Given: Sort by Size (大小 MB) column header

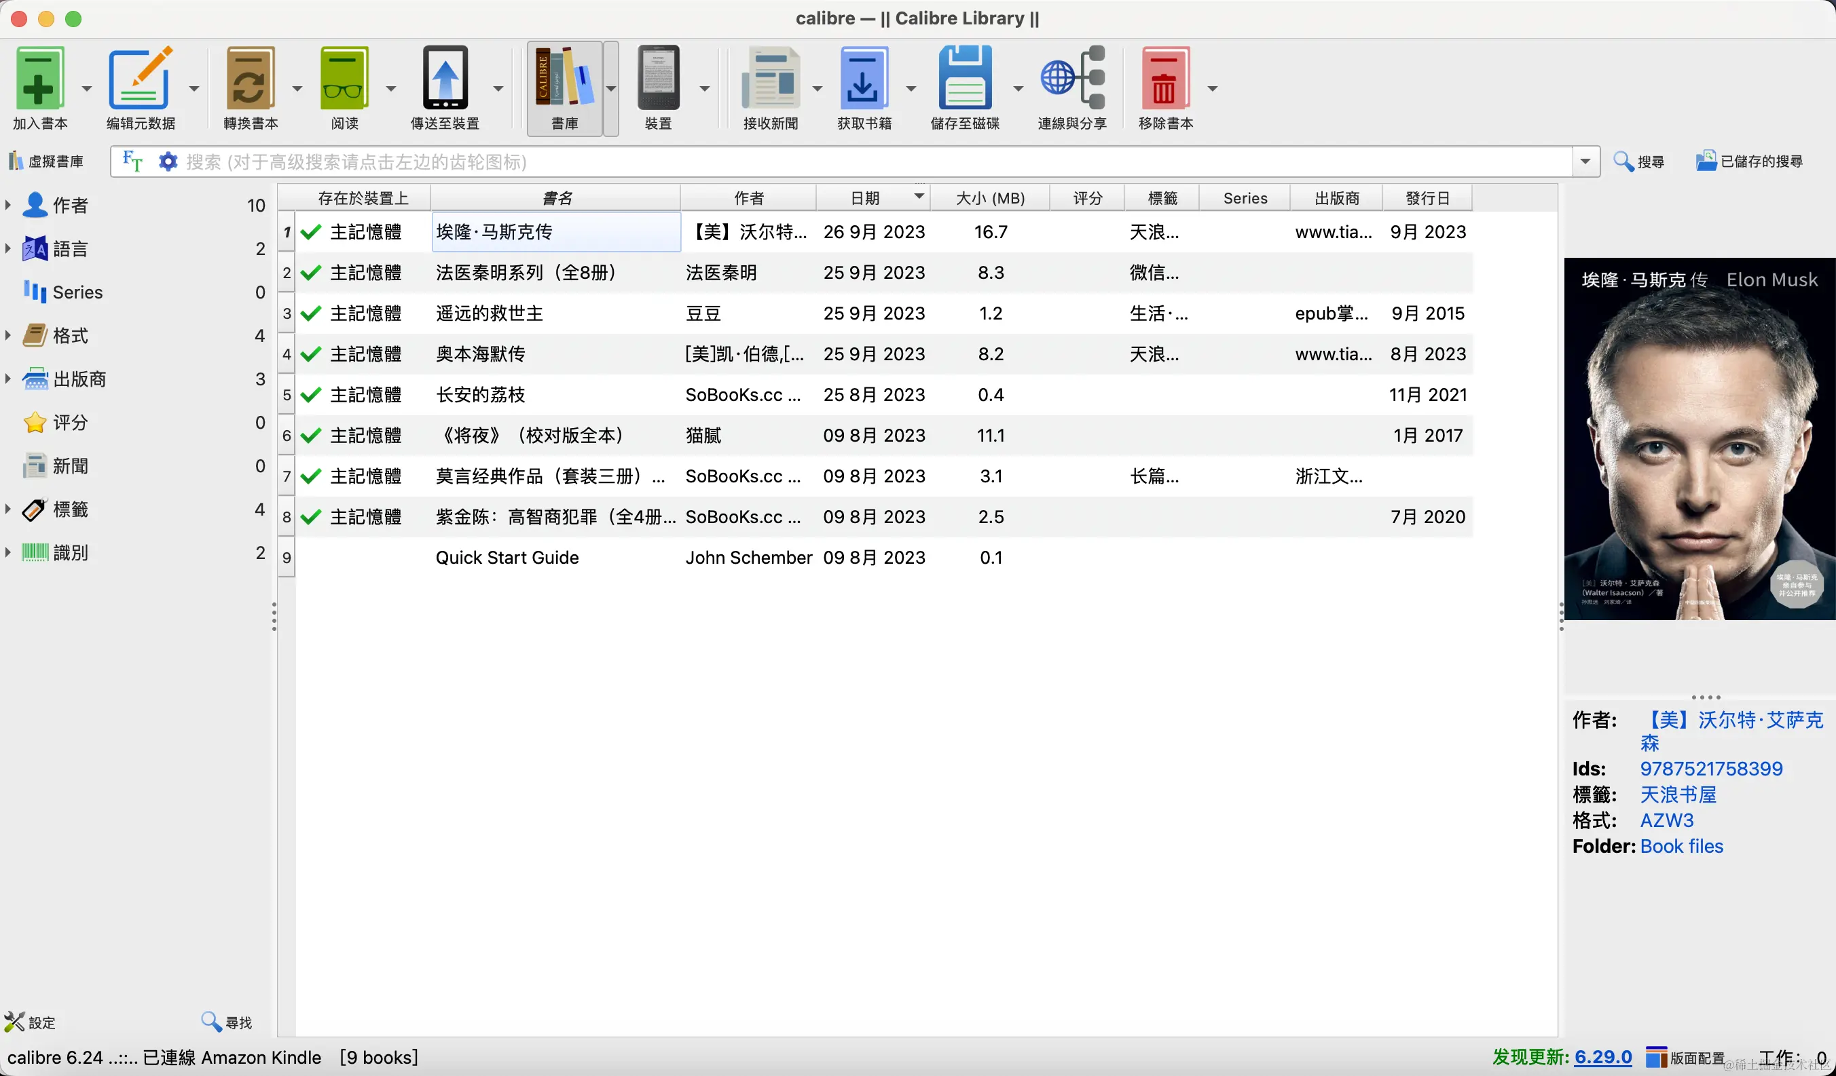Looking at the screenshot, I should [x=990, y=198].
